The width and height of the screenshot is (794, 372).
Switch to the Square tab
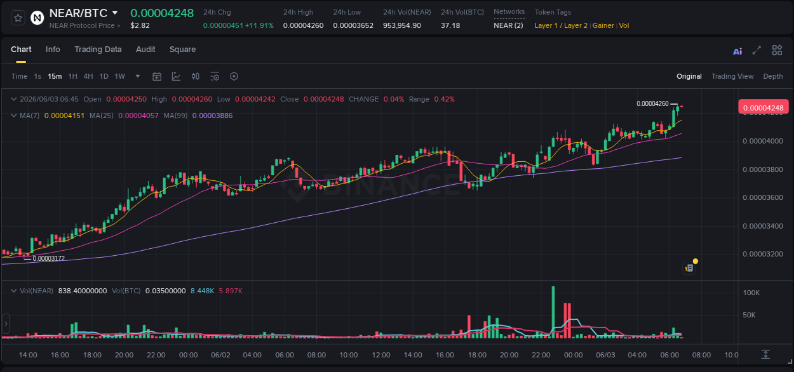(182, 50)
